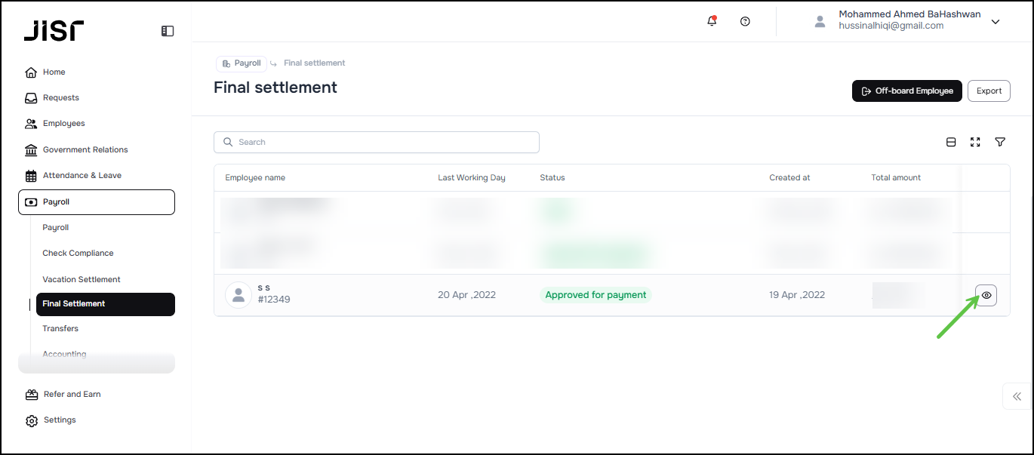Open the help question mark icon

pos(745,21)
